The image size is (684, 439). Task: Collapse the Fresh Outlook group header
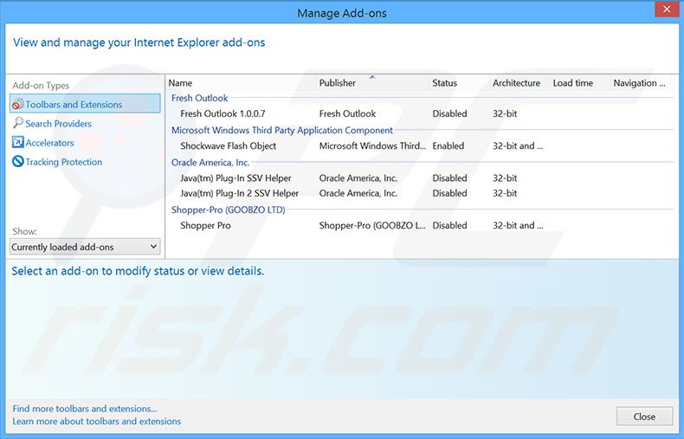click(x=199, y=98)
